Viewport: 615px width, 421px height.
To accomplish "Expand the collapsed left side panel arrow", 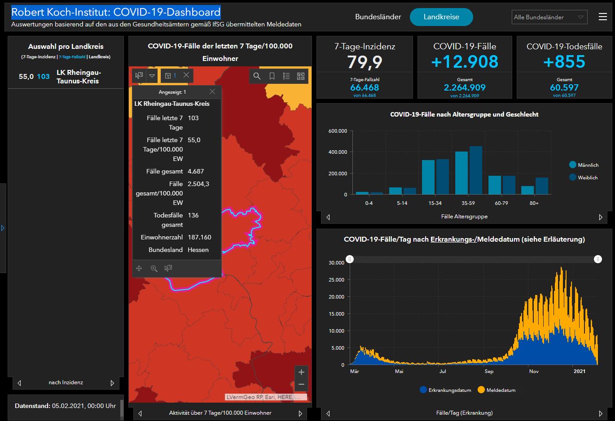I will tap(3, 228).
